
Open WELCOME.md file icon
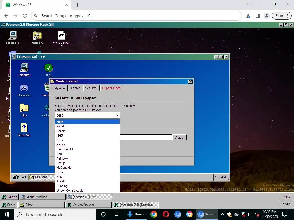pyautogui.click(x=61, y=39)
